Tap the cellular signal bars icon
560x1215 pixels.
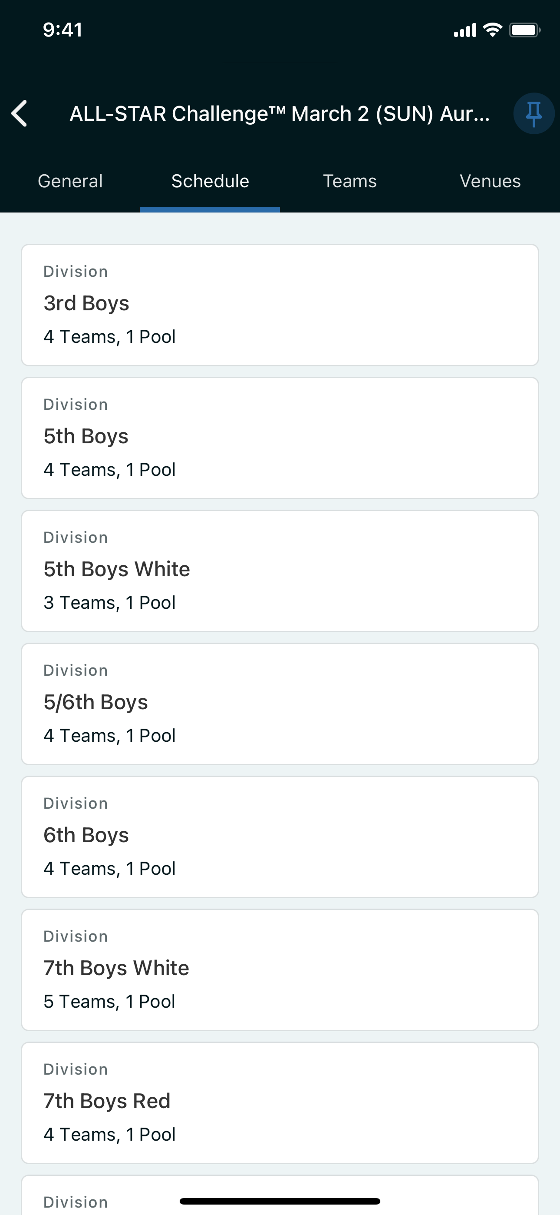(465, 31)
